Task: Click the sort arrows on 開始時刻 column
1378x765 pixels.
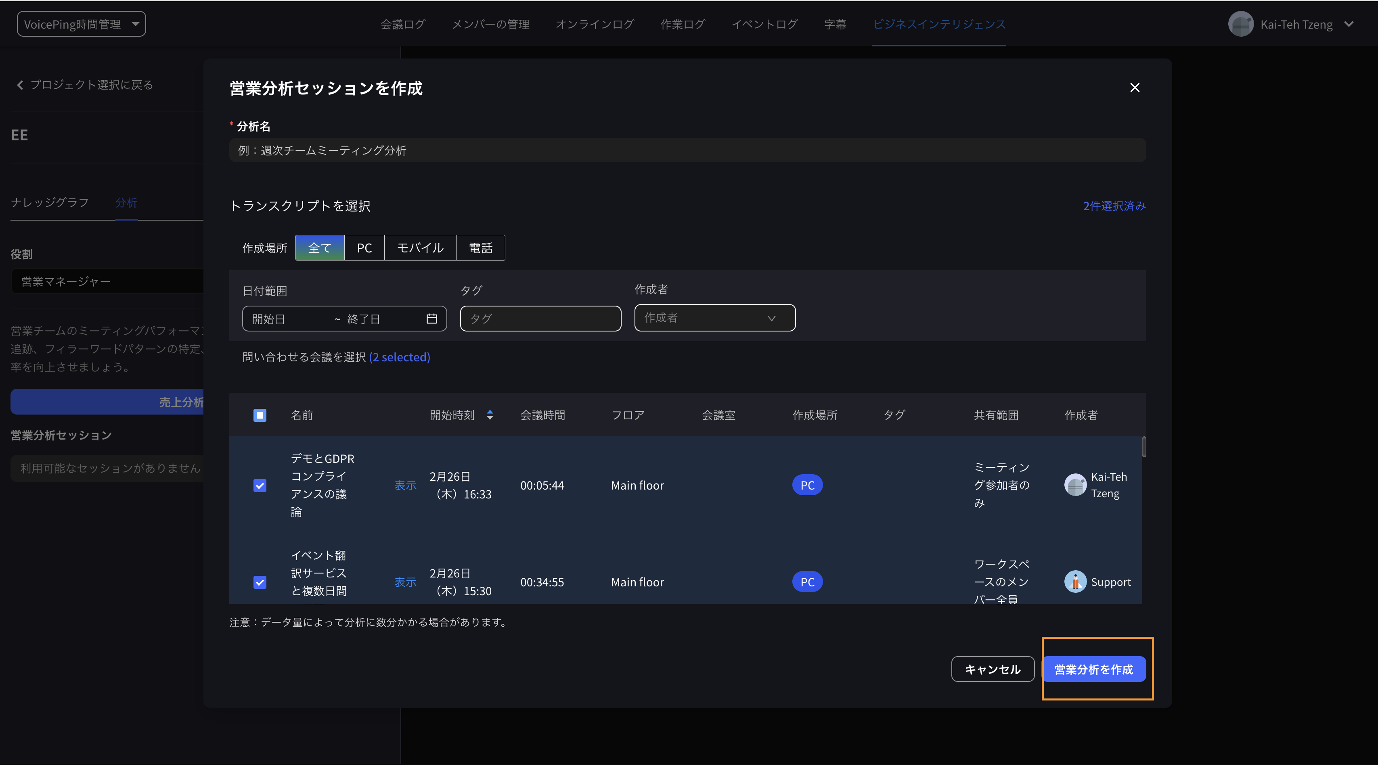Action: pyautogui.click(x=490, y=415)
